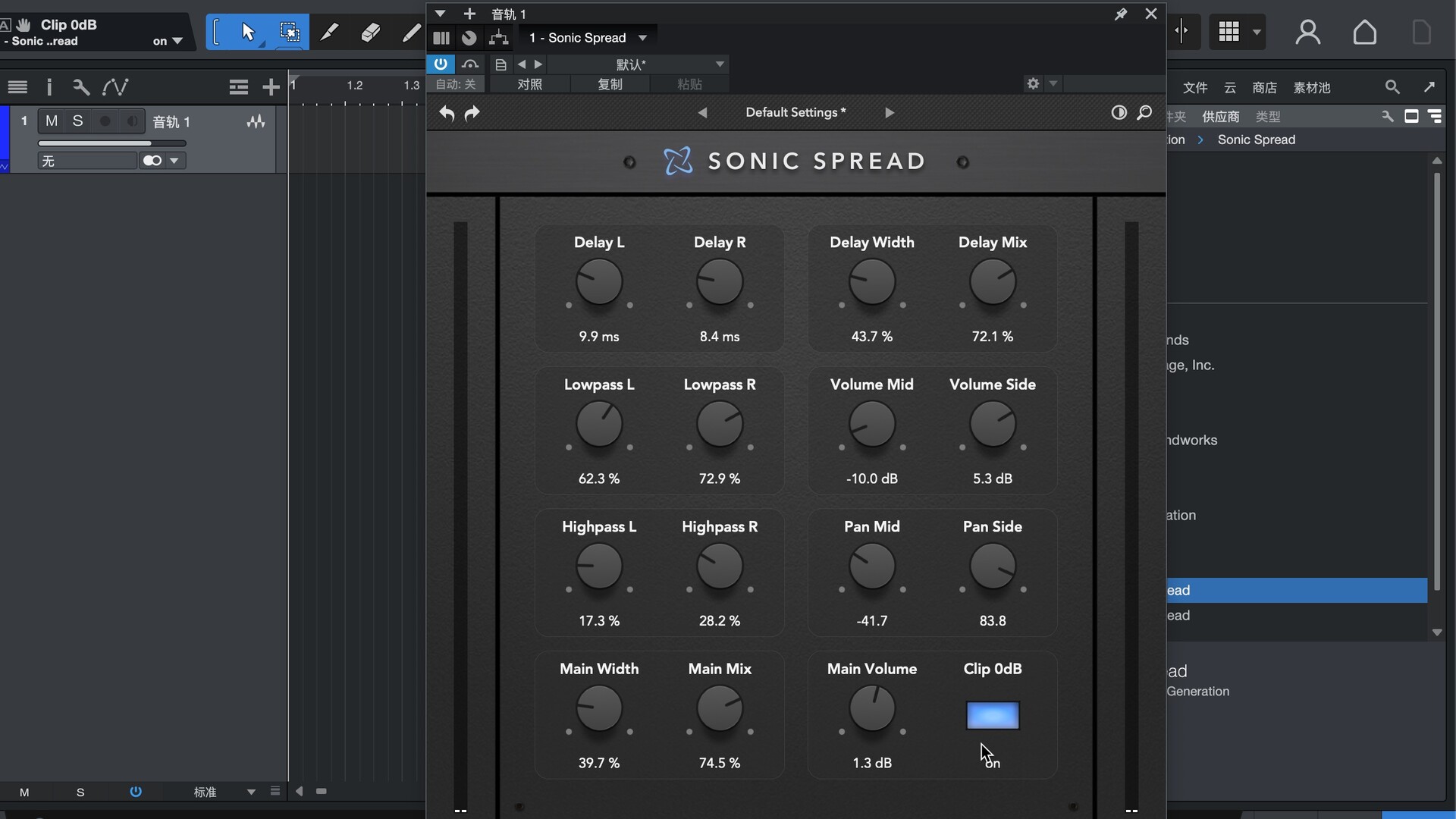Mute track 1 with M button
1456x819 pixels.
pos(52,121)
